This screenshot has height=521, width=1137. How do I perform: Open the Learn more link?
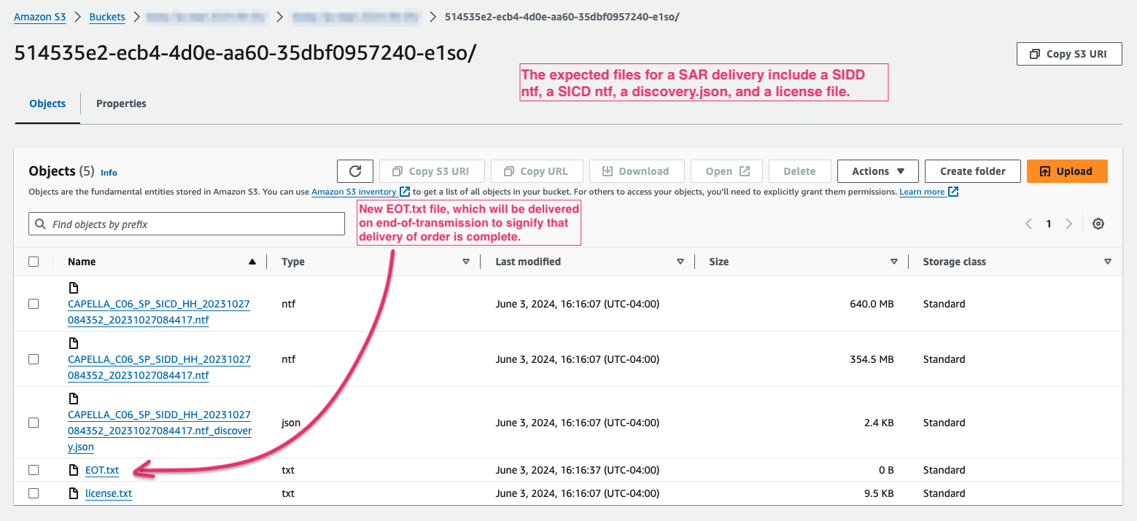pos(922,192)
